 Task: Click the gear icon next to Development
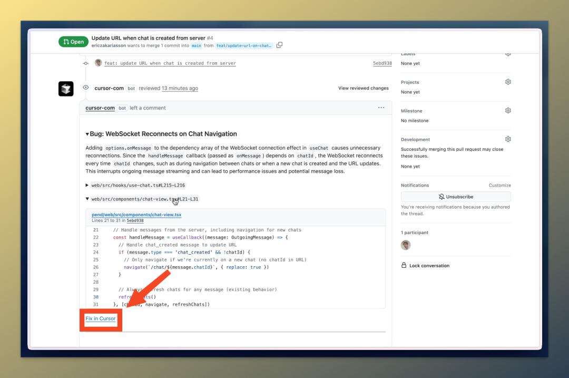click(x=508, y=139)
